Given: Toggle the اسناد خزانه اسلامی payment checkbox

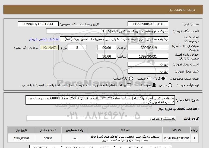Looking at the screenshot, I should (x=129, y=86).
